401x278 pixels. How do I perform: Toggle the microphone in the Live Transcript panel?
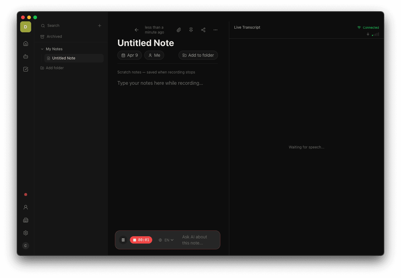(368, 34)
